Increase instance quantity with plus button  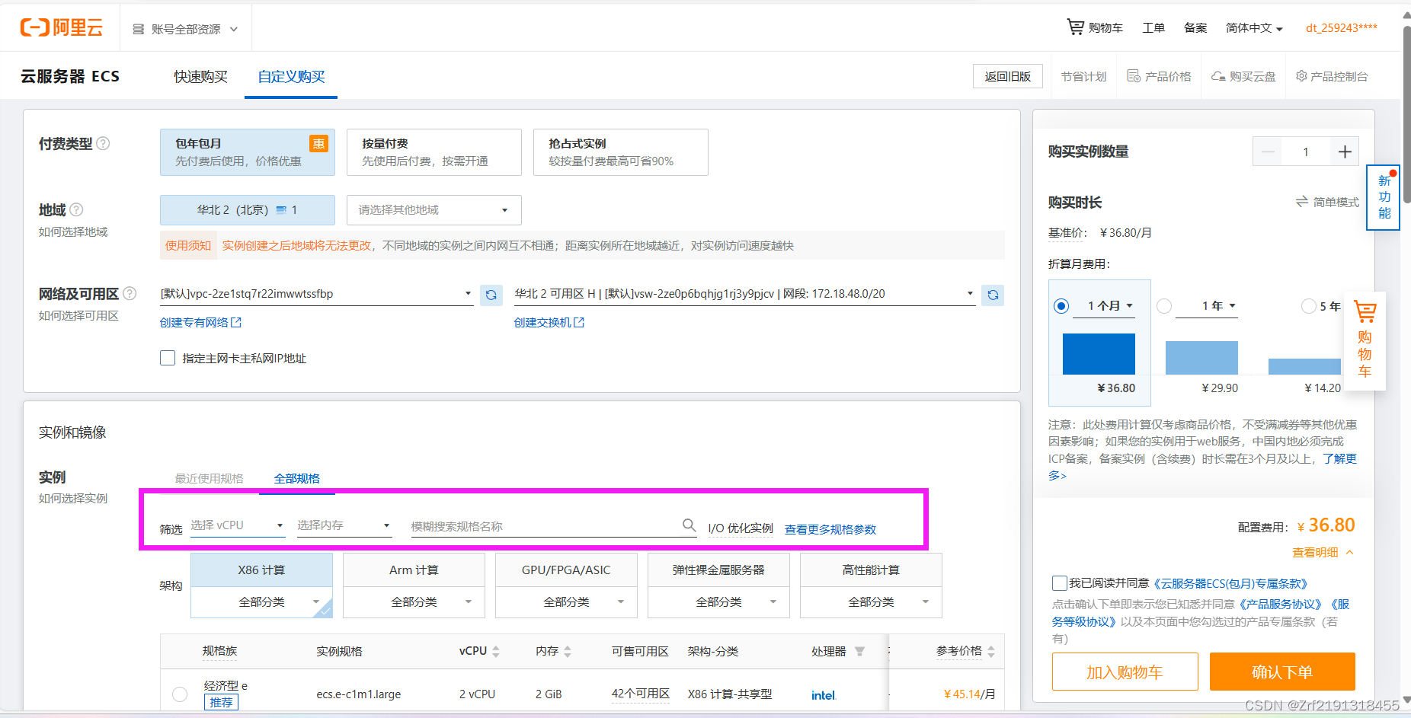point(1345,152)
